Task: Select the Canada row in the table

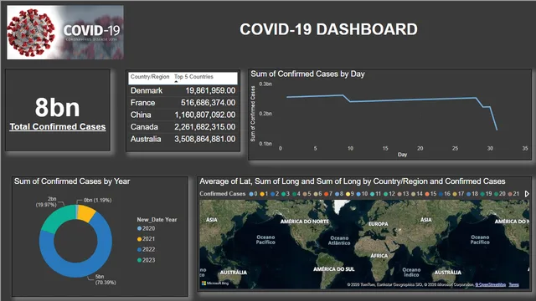Action: click(x=183, y=127)
